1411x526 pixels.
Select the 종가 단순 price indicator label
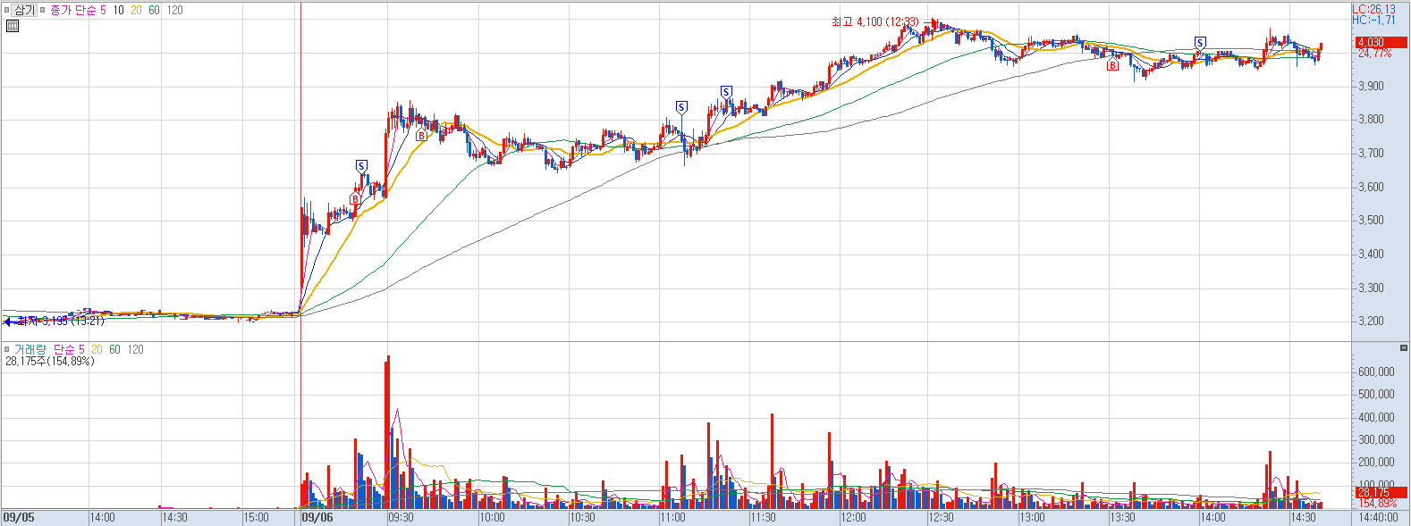point(72,10)
